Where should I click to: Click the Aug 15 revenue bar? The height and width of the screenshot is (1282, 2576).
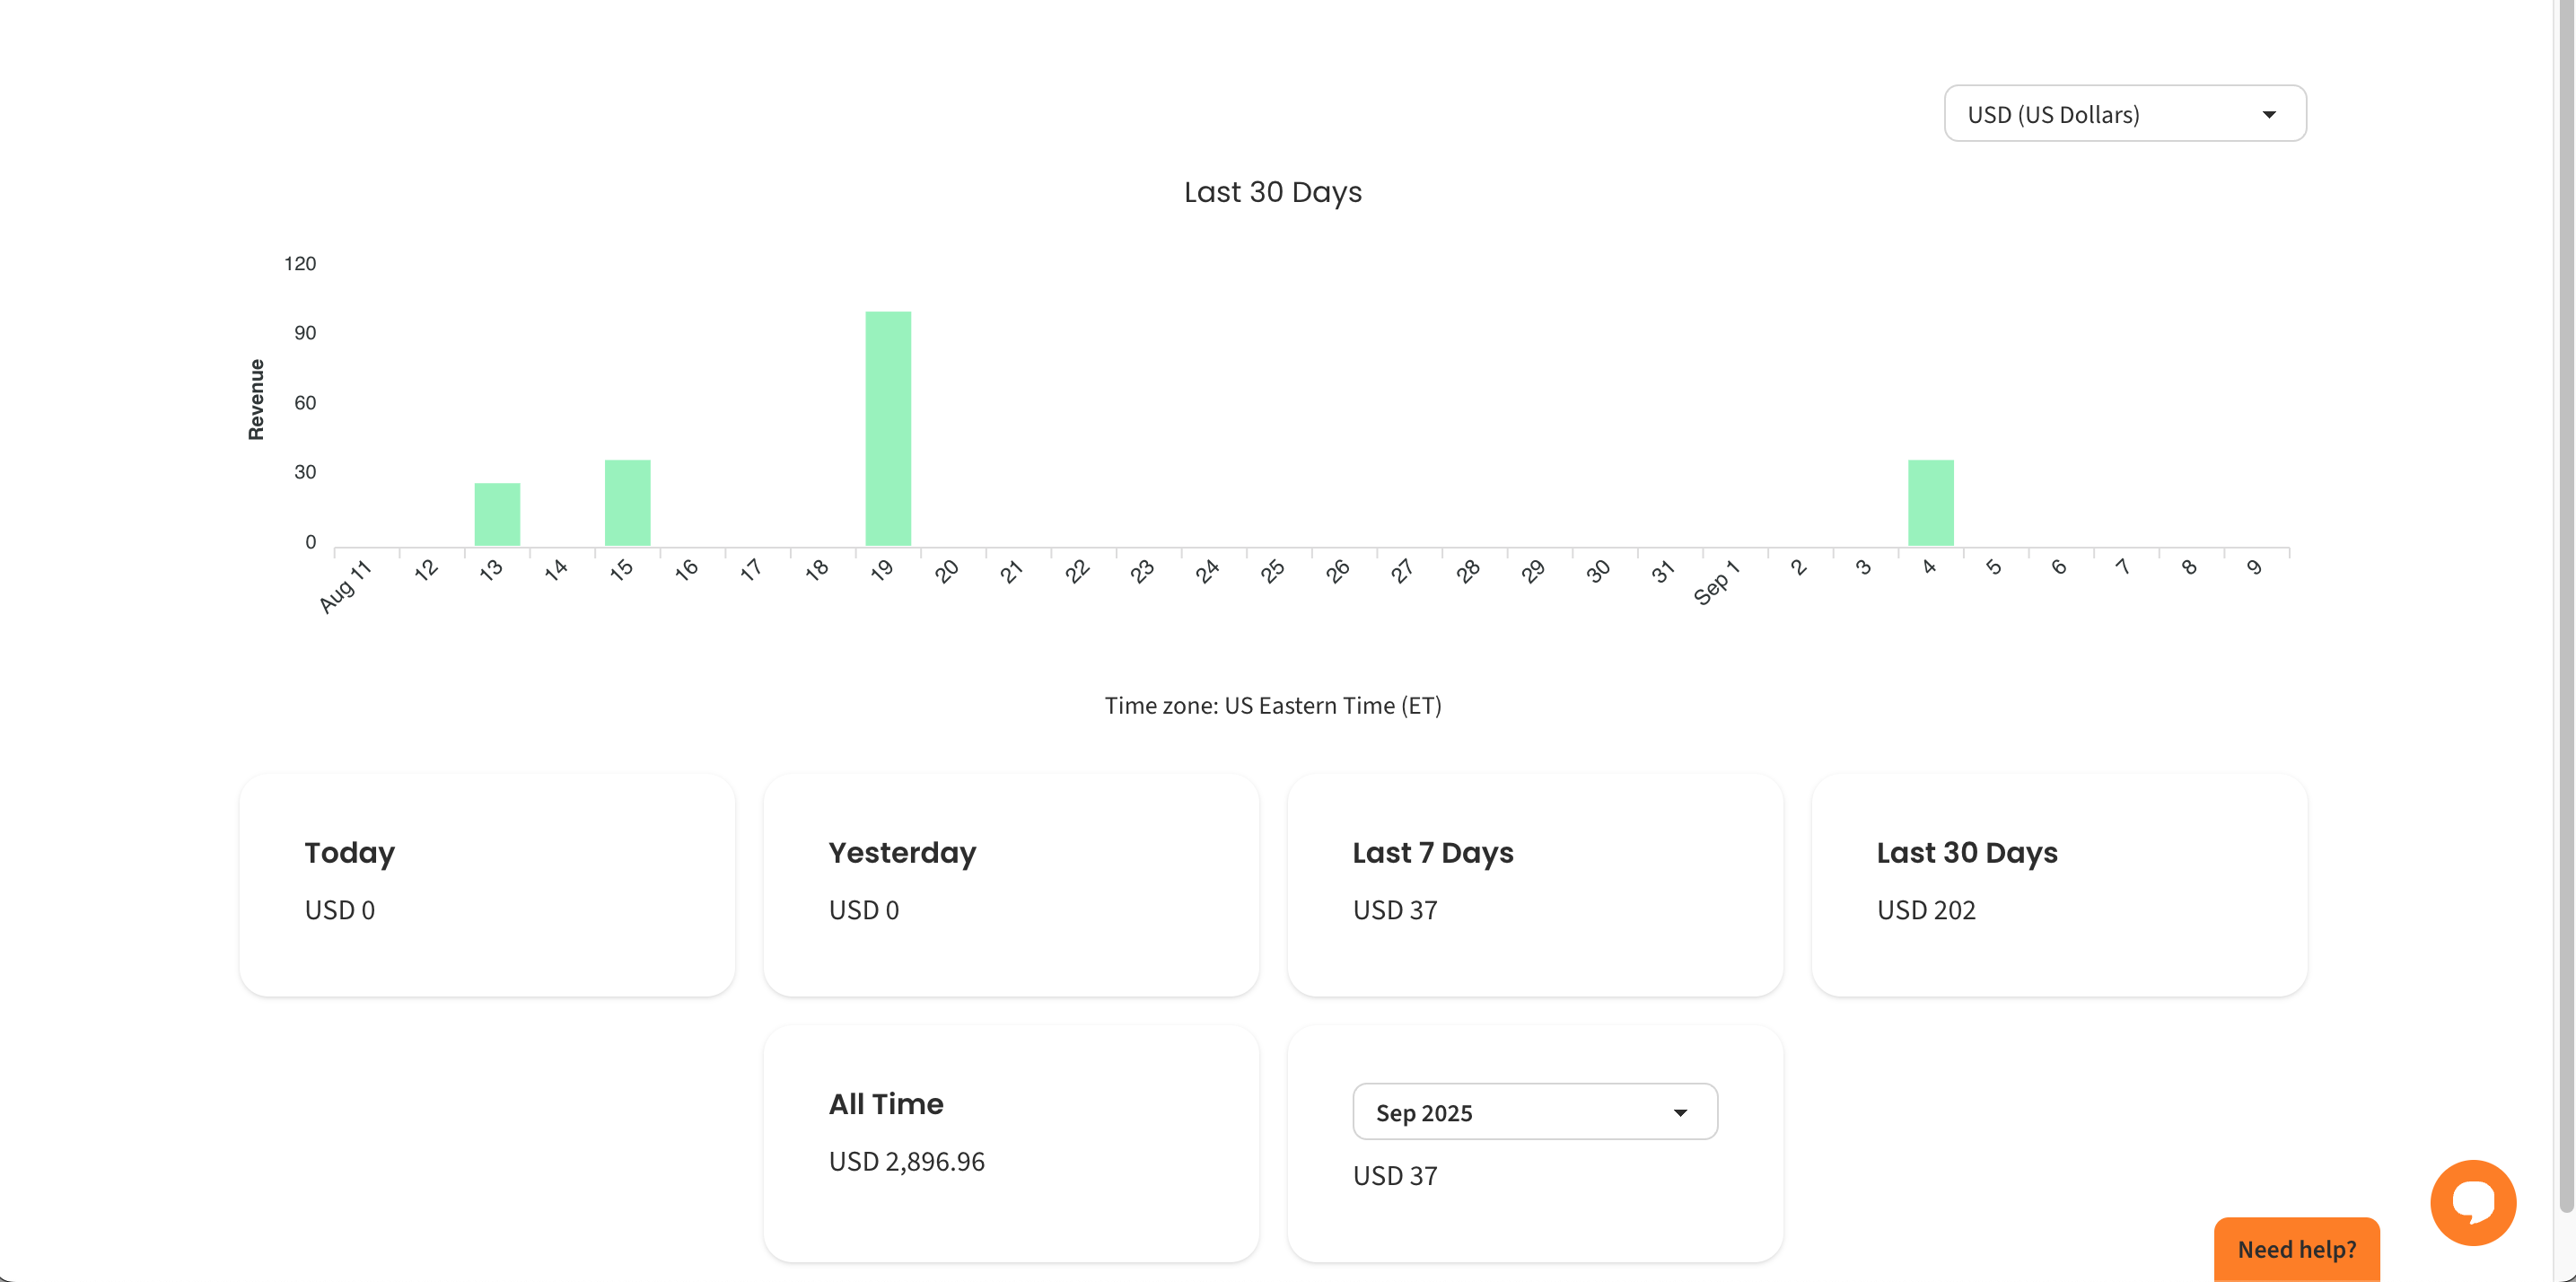point(627,502)
